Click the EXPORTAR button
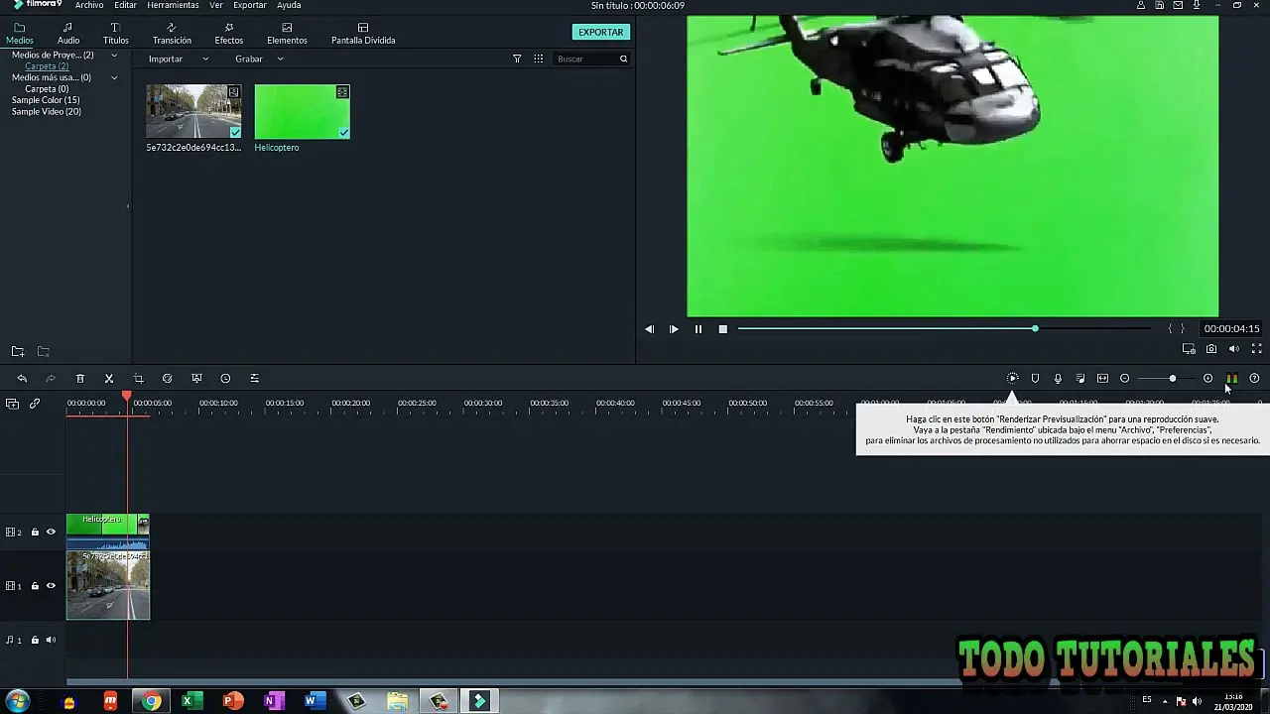This screenshot has width=1270, height=714. [x=601, y=32]
